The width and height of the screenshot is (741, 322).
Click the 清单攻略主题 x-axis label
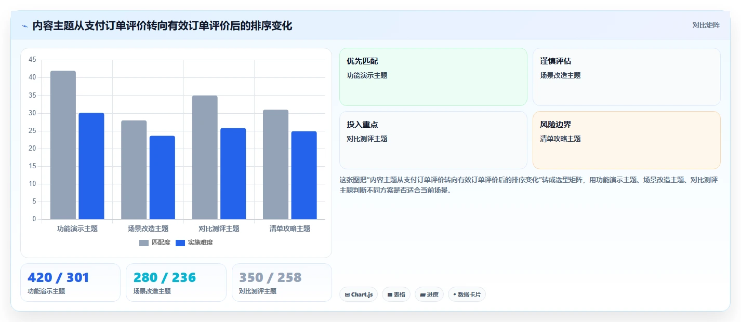pyautogui.click(x=290, y=229)
